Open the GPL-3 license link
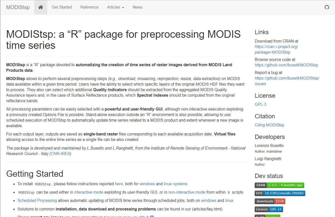This screenshot has width=335, height=217. 260,104
